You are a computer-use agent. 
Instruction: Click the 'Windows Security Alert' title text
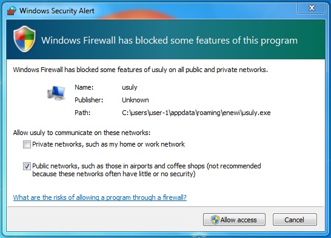coord(57,11)
